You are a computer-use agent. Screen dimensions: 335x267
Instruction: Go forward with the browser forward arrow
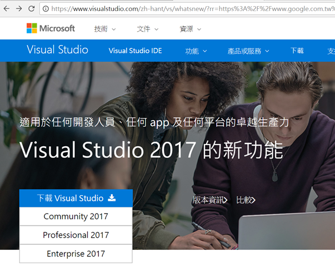click(19, 8)
